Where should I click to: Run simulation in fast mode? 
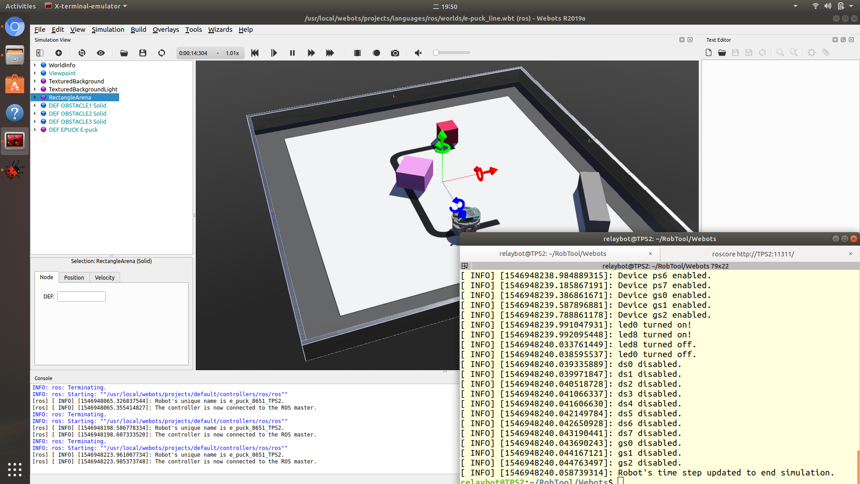coord(330,53)
